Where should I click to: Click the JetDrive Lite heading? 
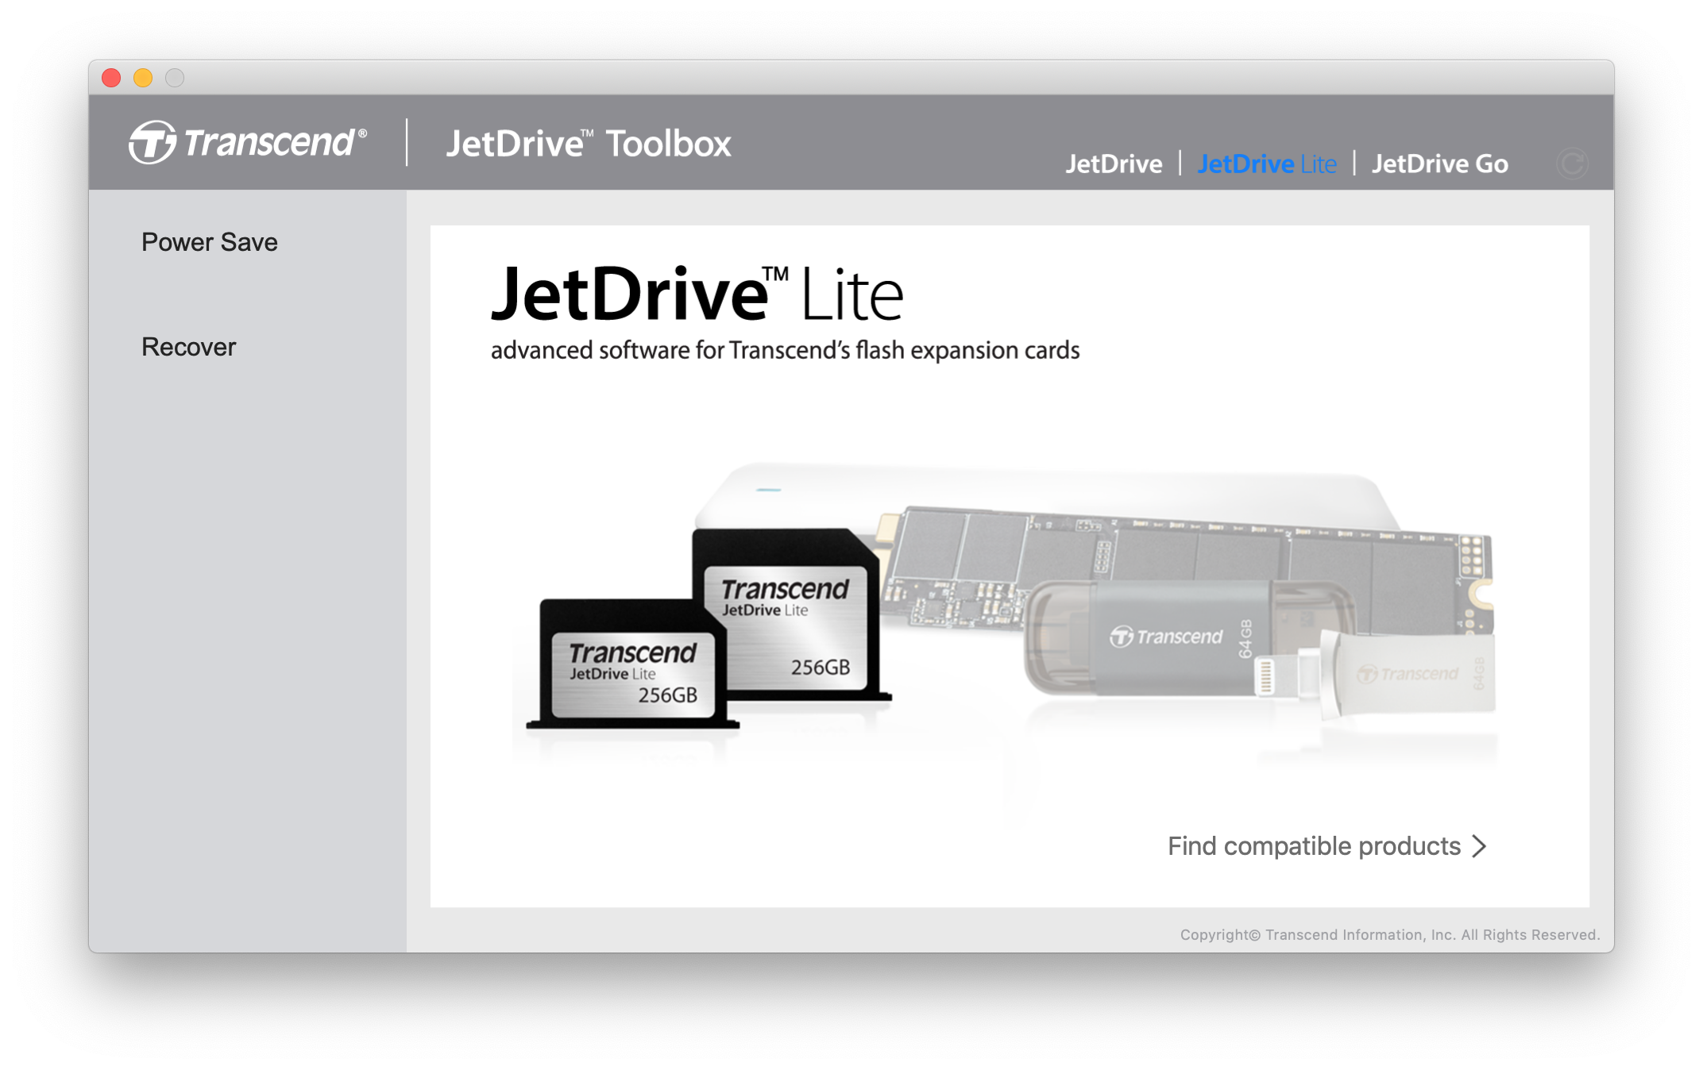[x=697, y=294]
